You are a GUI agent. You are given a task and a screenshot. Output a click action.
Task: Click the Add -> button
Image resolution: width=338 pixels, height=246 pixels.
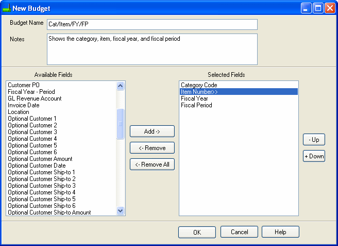pos(152,132)
